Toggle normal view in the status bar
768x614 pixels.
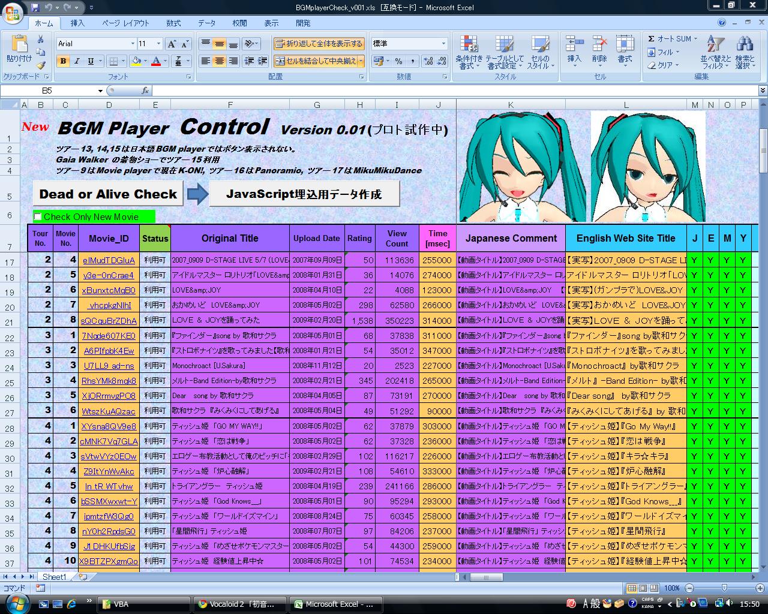632,588
